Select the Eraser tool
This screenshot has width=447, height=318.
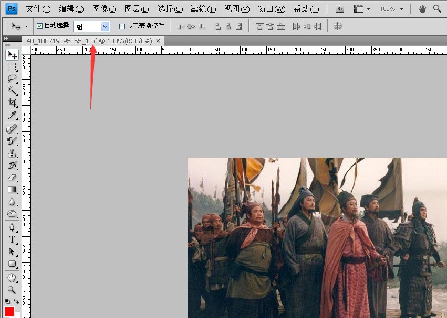[12, 178]
